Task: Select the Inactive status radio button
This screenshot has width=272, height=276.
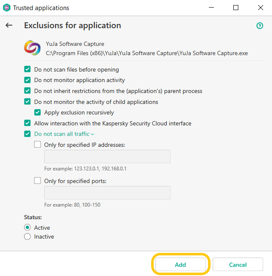Action: point(27,236)
